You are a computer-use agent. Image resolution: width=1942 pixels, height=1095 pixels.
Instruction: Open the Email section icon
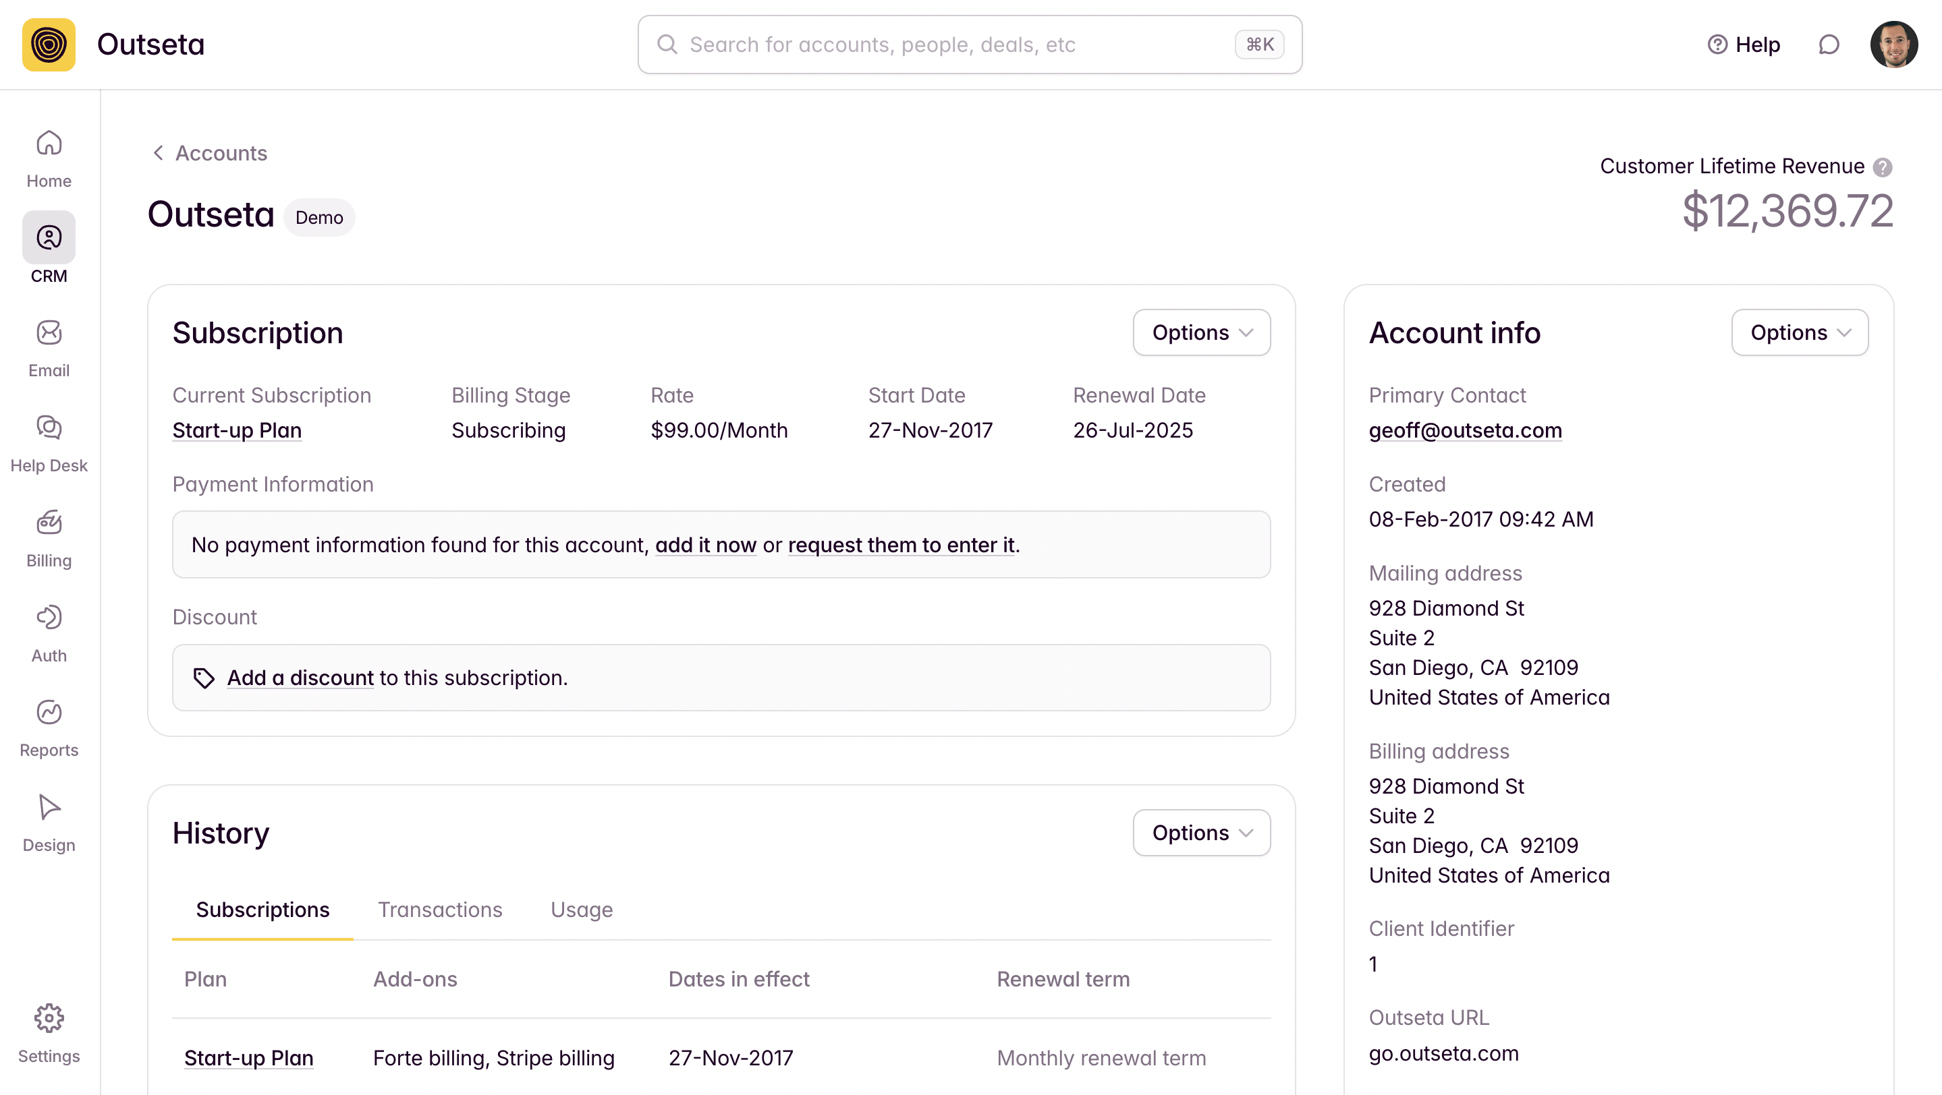(49, 333)
